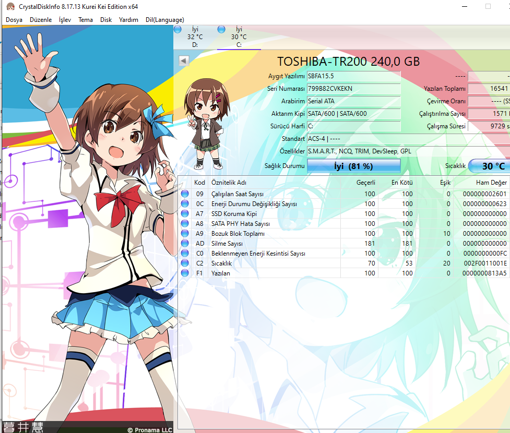Click status orb for Yazılan attribute row
510x433 pixels.
click(185, 273)
